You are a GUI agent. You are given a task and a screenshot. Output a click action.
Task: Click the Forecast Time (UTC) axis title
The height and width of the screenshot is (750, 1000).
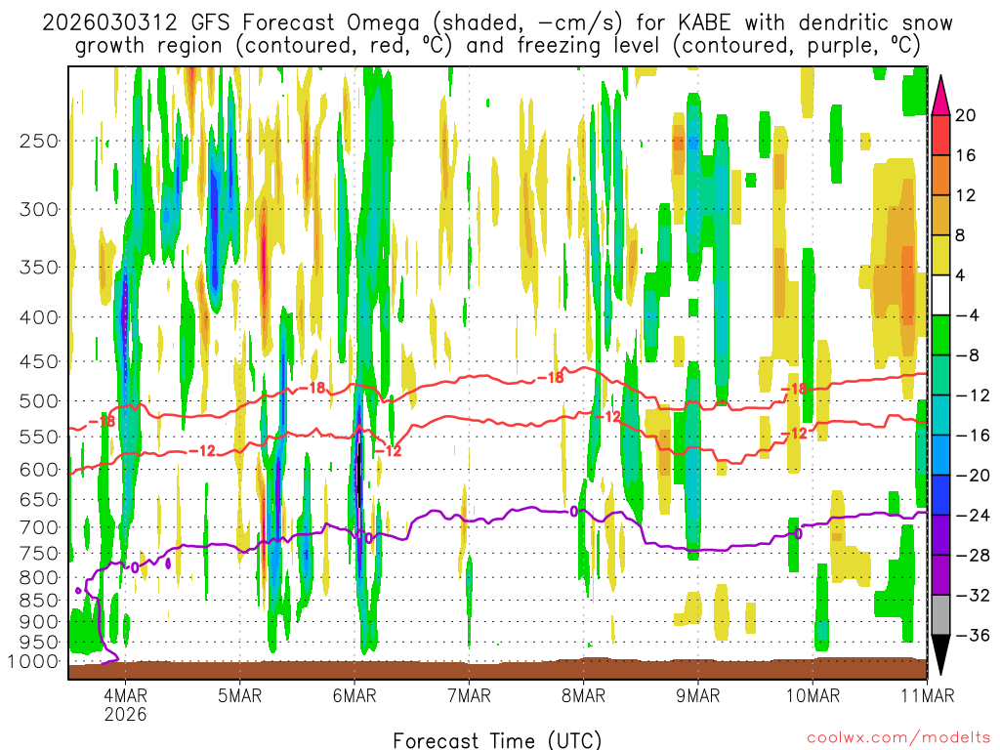click(x=497, y=740)
